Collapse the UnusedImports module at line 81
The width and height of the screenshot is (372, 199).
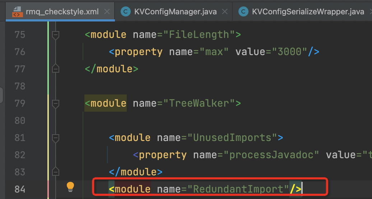coord(56,138)
